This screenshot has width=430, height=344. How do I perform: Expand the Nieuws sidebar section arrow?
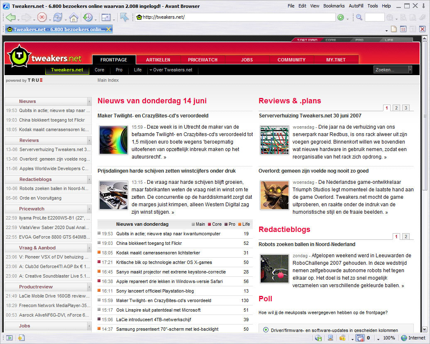coord(89,101)
